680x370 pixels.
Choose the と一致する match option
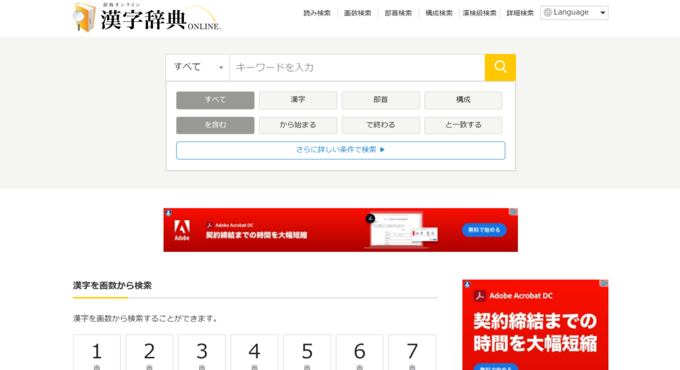(463, 125)
